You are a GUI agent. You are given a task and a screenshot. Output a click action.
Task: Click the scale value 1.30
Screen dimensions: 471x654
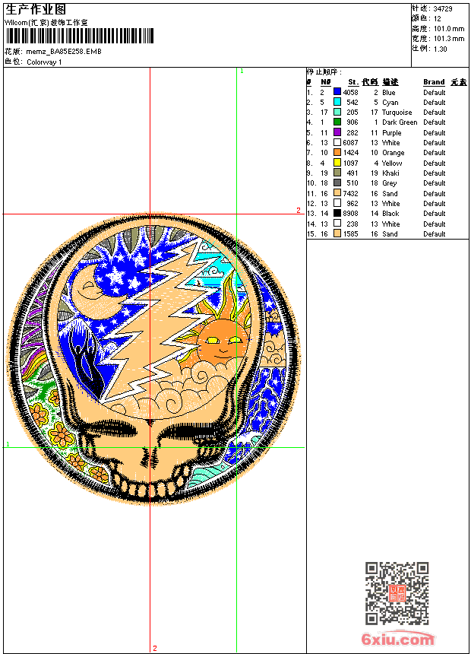(x=440, y=49)
